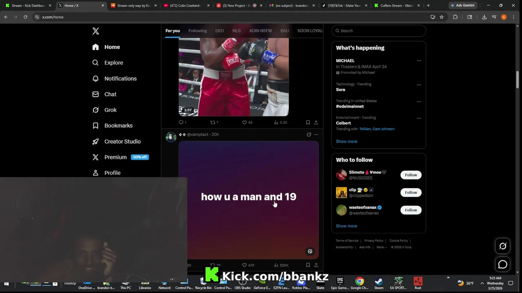Screen dimensions: 522x293
Task: Open Grok in the sidebar
Action: pos(104,110)
